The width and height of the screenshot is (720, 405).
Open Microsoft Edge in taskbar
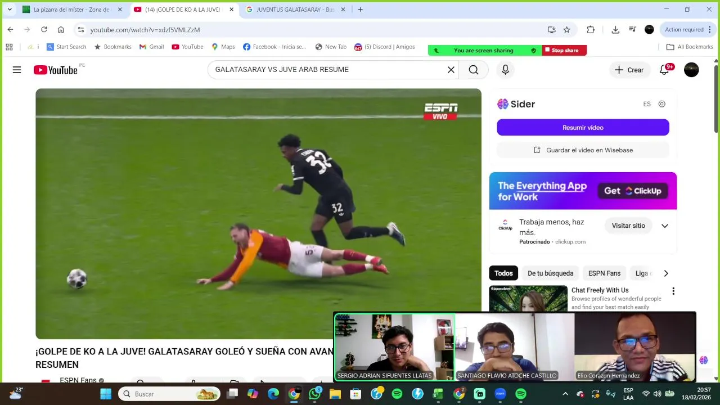click(x=273, y=394)
